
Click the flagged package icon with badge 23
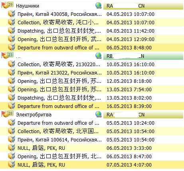(x=7, y=55)
